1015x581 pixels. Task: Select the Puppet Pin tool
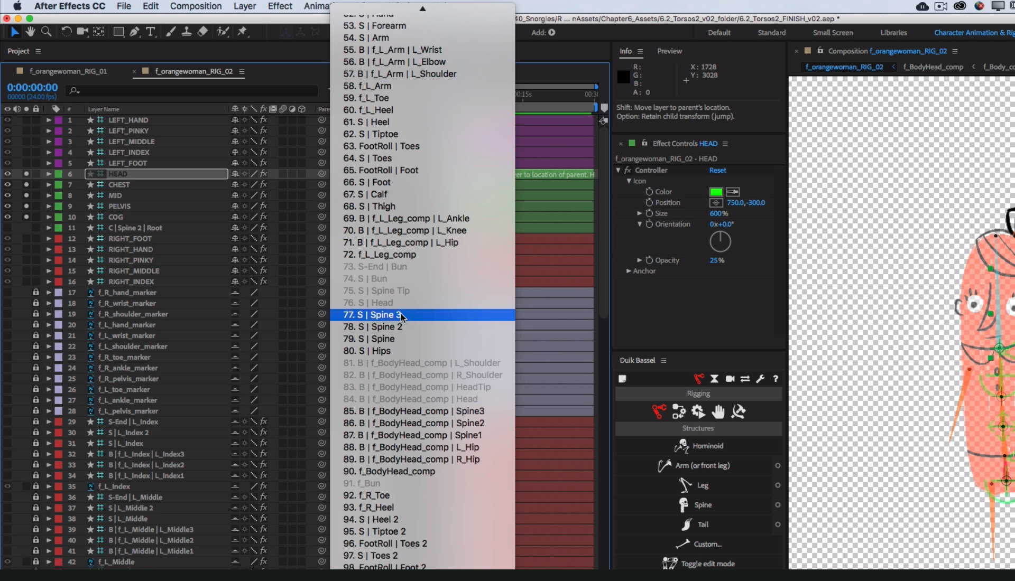coord(242,32)
